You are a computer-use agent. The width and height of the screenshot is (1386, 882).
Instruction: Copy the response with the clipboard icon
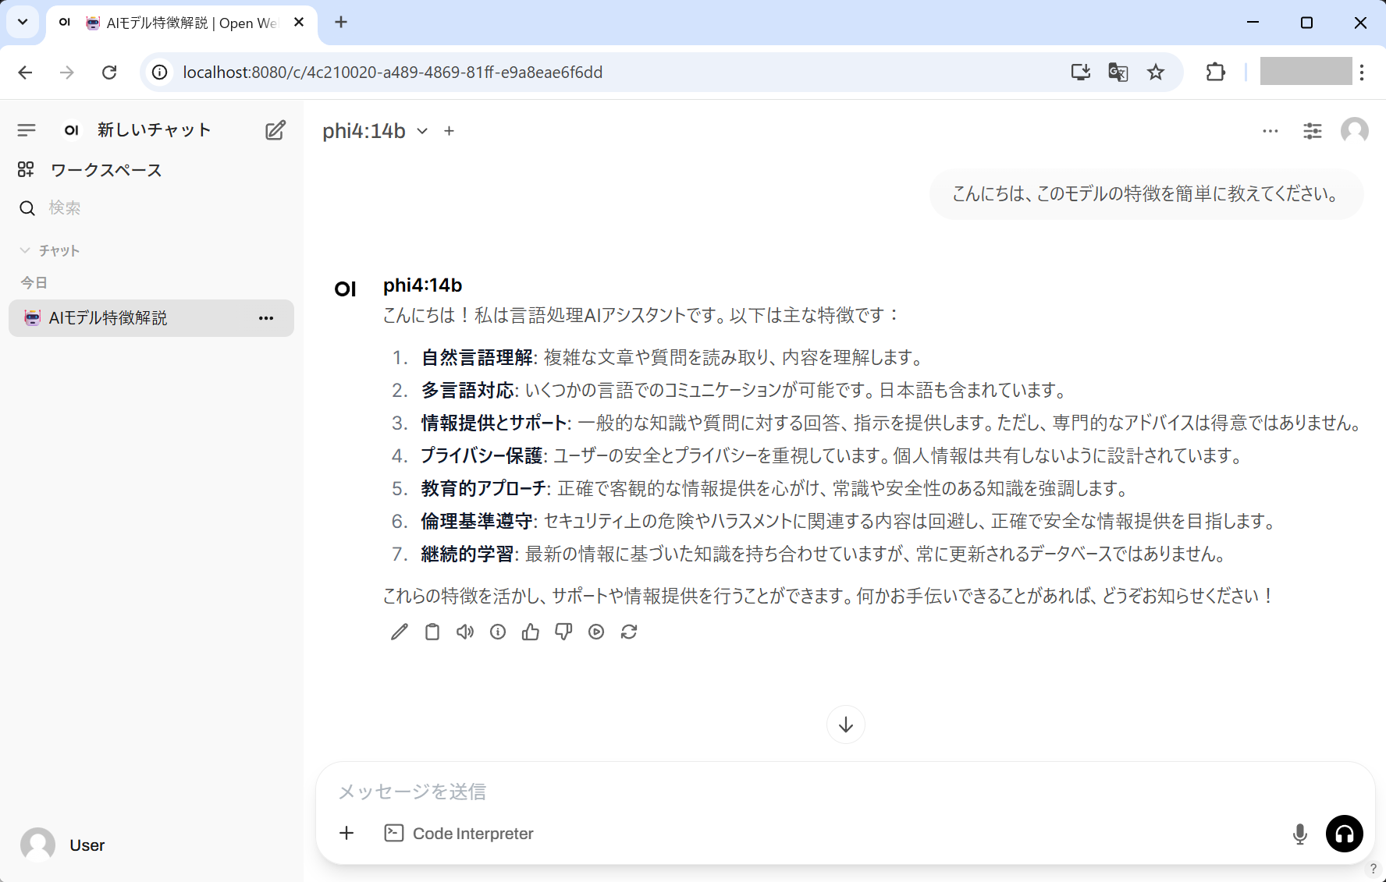tap(432, 632)
